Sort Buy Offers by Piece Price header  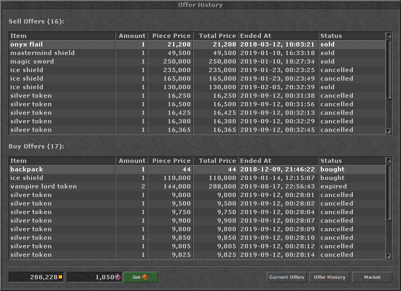click(171, 161)
